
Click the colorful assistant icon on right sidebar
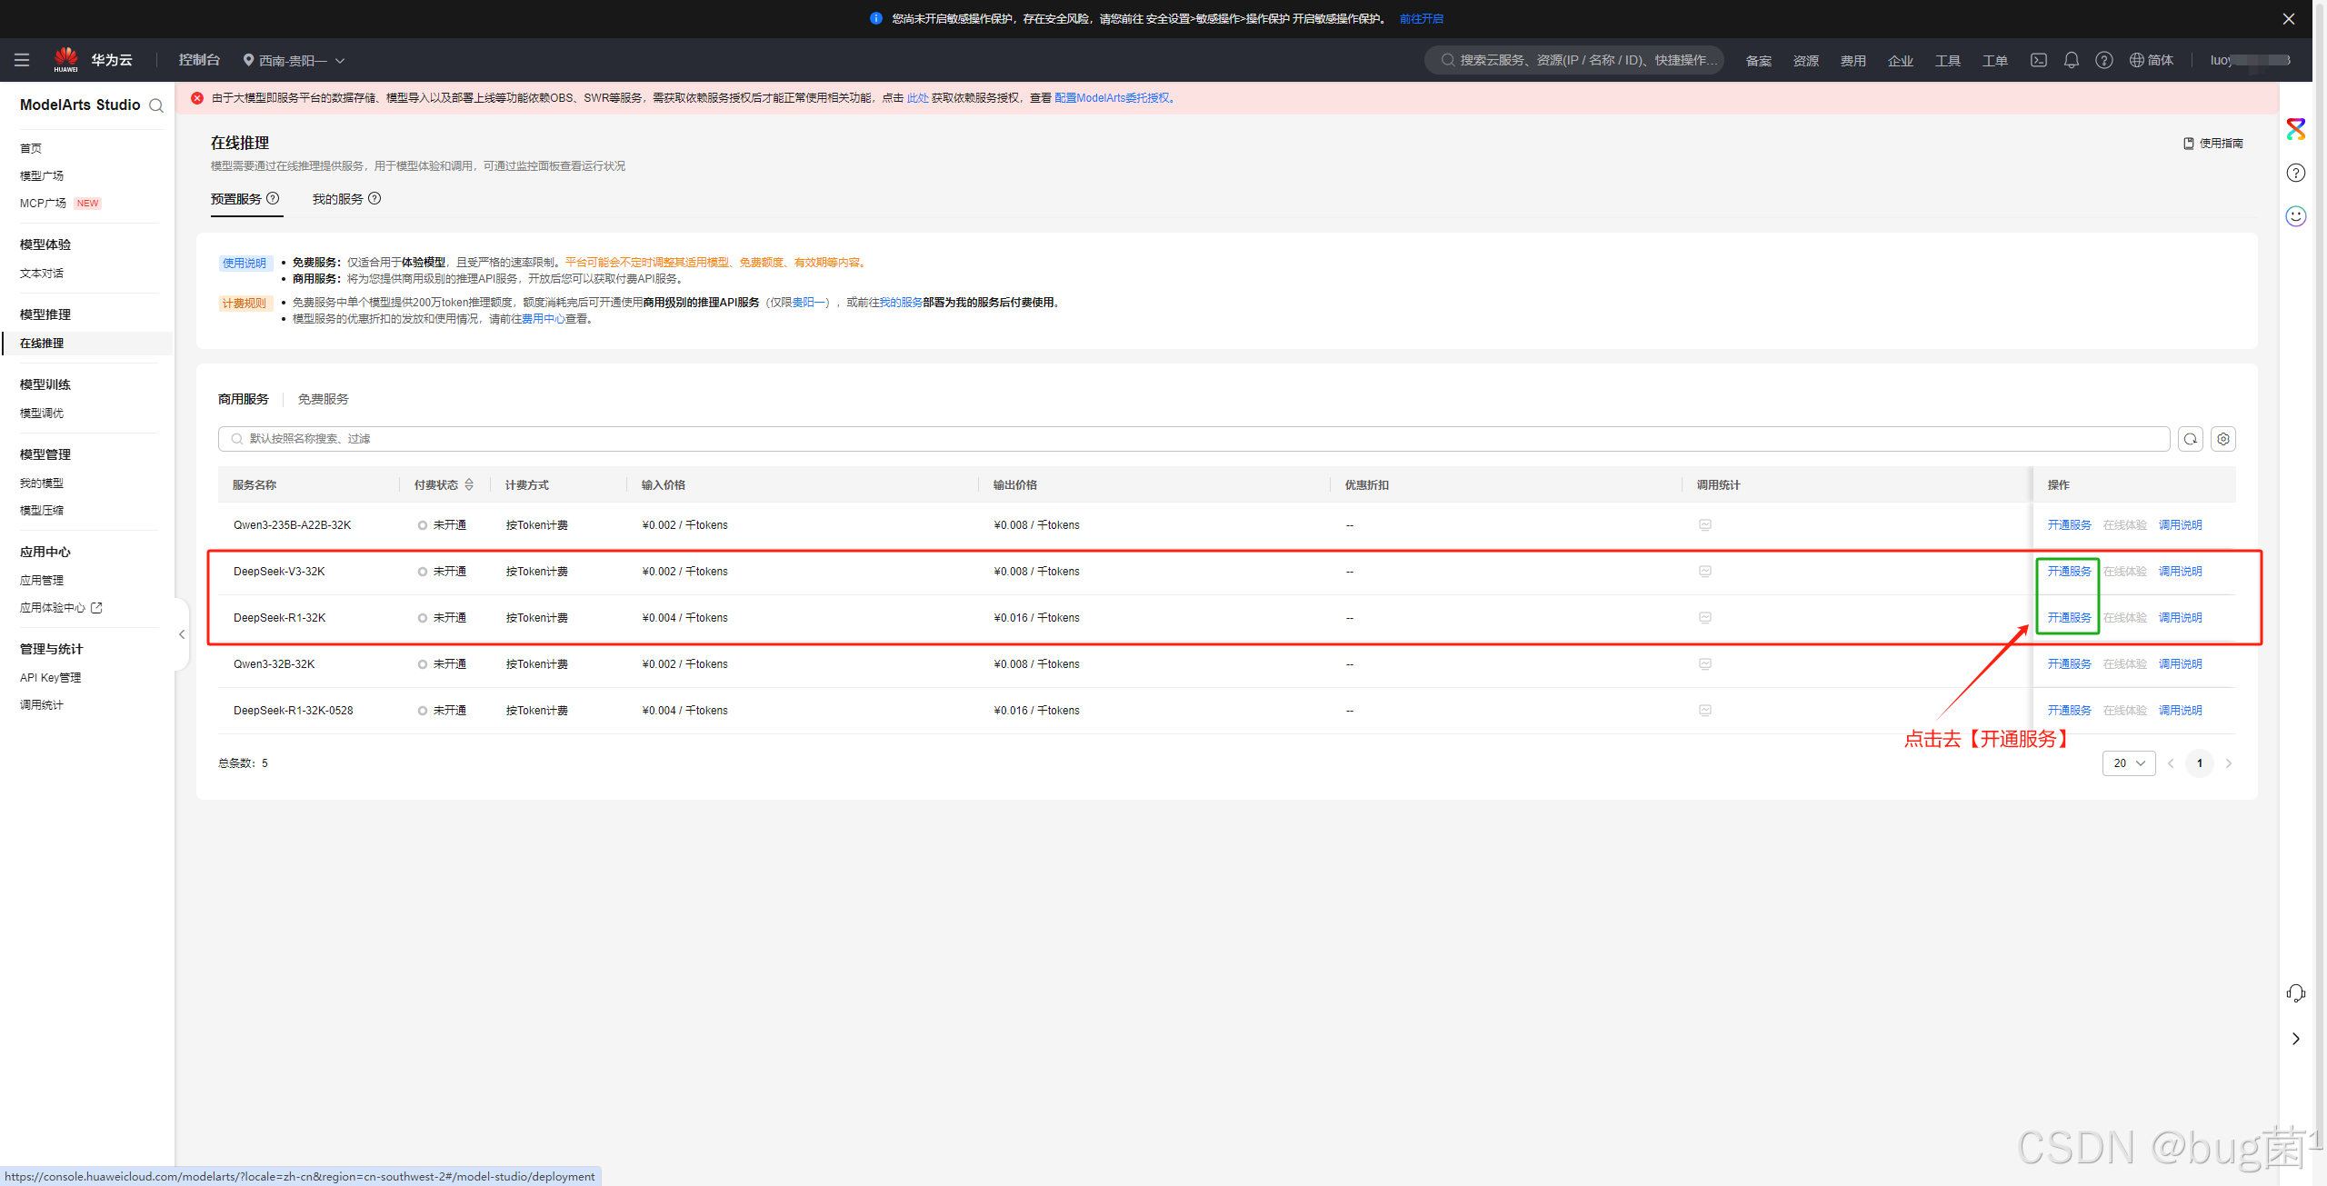tap(2296, 129)
